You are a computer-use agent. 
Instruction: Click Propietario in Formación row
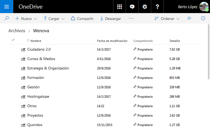point(145,78)
